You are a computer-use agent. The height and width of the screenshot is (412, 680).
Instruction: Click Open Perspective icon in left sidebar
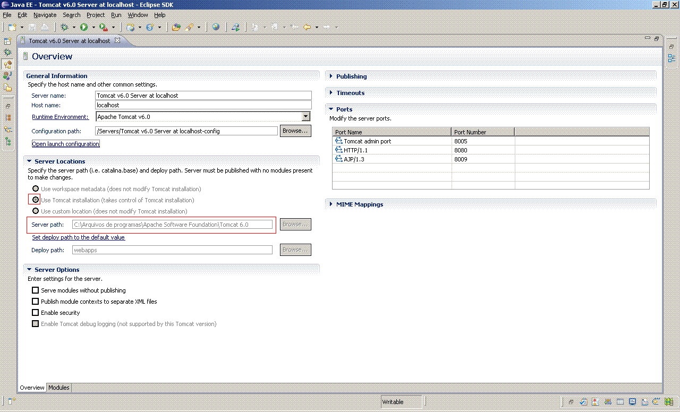click(7, 41)
